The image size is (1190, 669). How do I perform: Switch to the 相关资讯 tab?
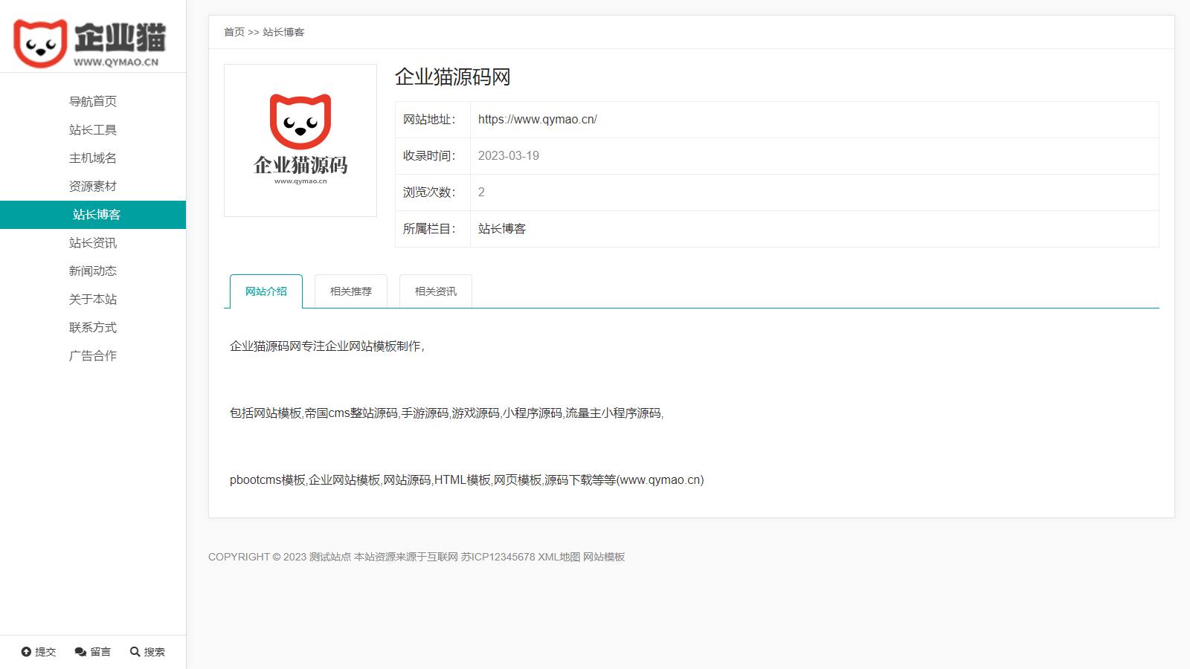click(x=436, y=291)
